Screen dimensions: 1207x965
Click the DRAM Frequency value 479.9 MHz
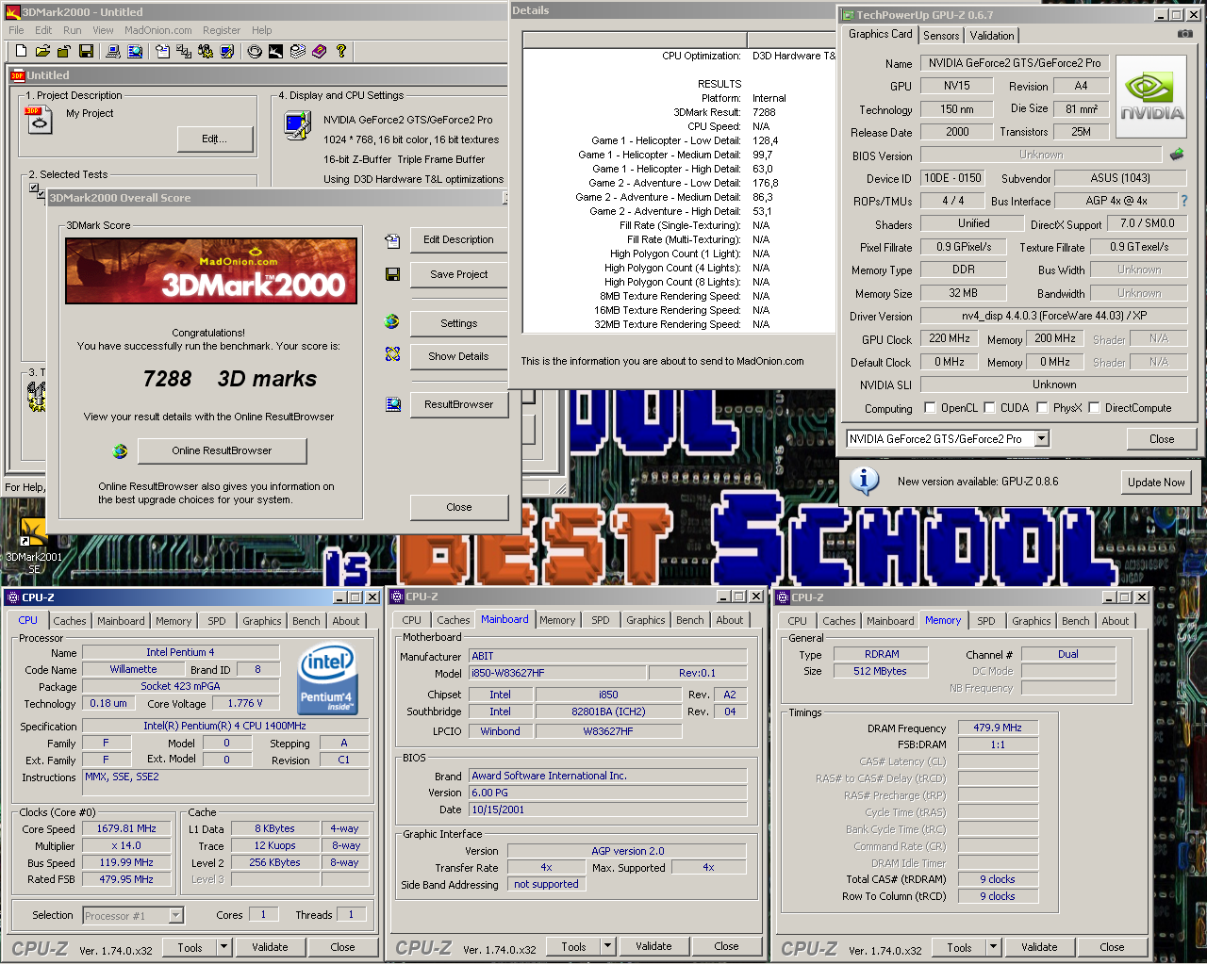[998, 728]
